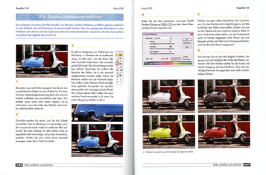Screen dimensions: 266x175
Task: Click the Abbrechen button
Action: click(x=187, y=43)
